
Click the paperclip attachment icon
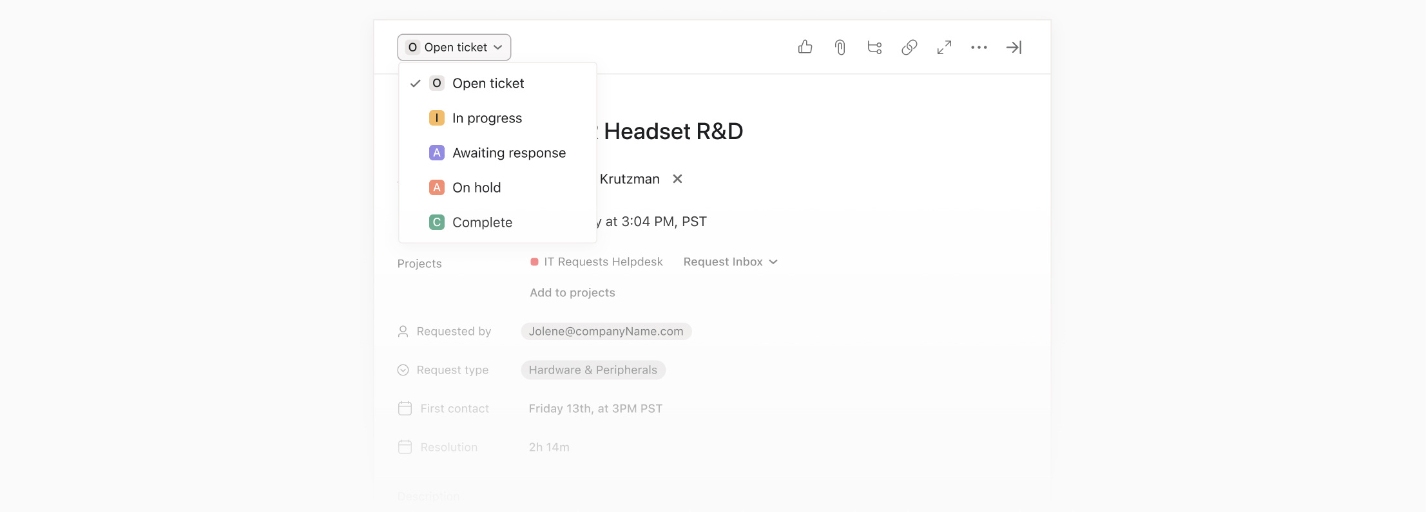pos(840,47)
